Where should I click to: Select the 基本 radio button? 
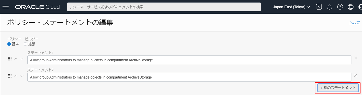coord(9,44)
